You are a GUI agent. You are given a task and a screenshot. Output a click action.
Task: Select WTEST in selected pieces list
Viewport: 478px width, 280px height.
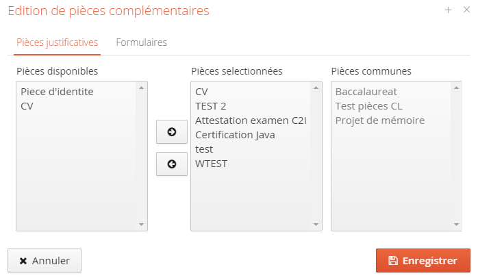pyautogui.click(x=211, y=164)
